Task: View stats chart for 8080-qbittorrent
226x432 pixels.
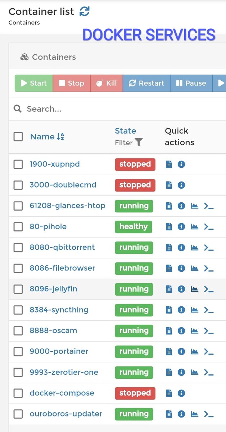Action: pyautogui.click(x=194, y=247)
